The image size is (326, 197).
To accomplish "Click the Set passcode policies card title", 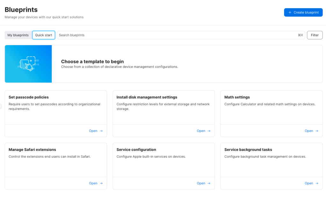I will click(29, 97).
